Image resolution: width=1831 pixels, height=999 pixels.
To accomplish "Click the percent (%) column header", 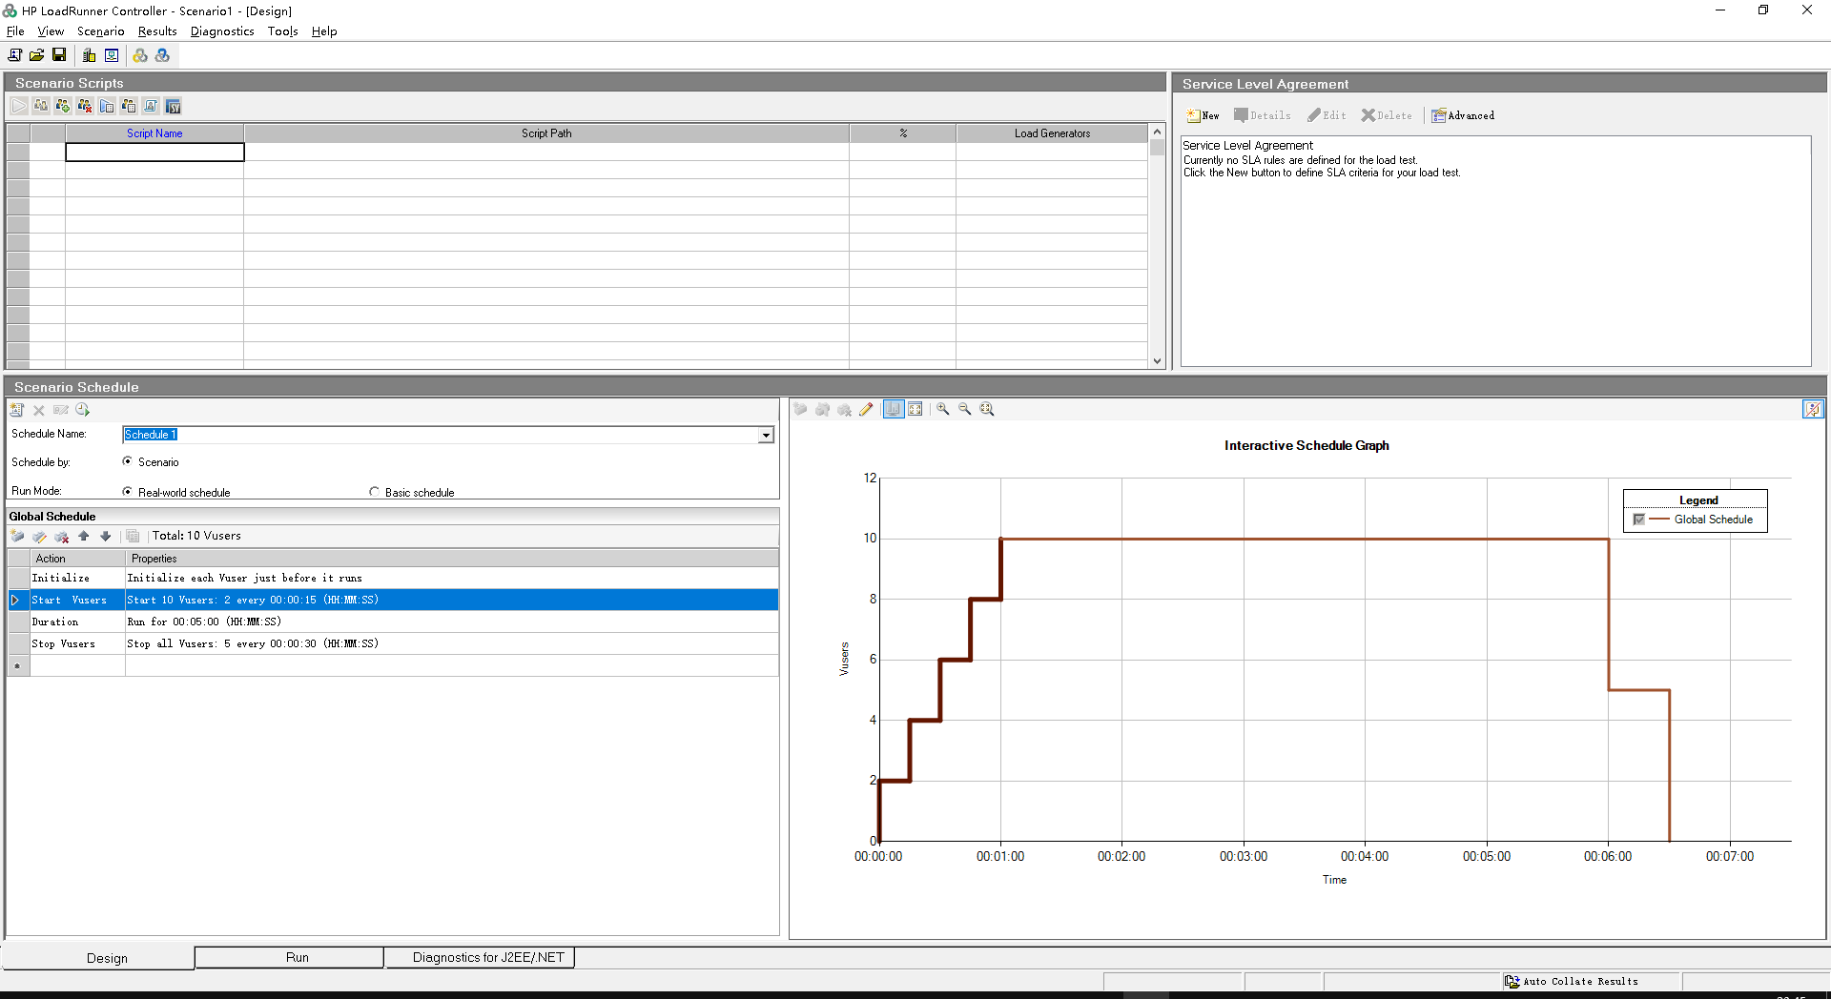I will click(903, 133).
